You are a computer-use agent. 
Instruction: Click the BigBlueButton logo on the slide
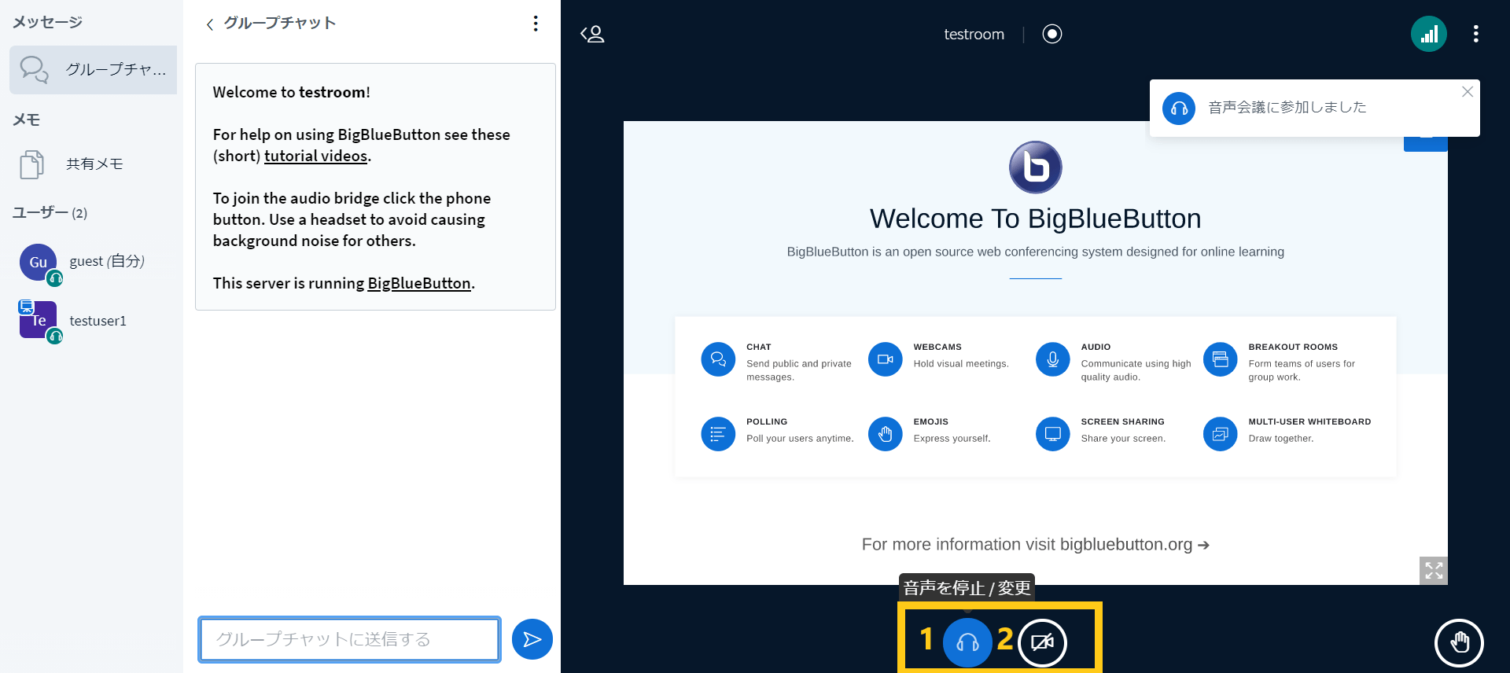tap(1035, 167)
